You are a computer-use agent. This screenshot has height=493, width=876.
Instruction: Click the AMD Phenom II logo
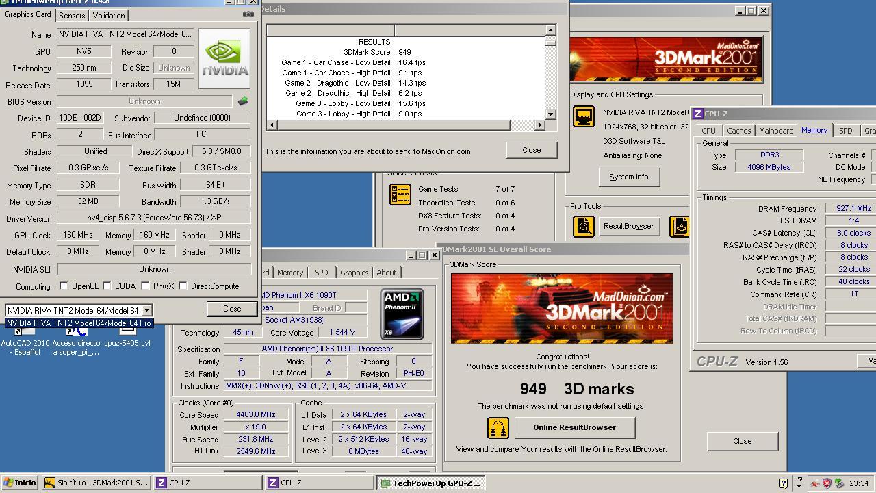[402, 314]
